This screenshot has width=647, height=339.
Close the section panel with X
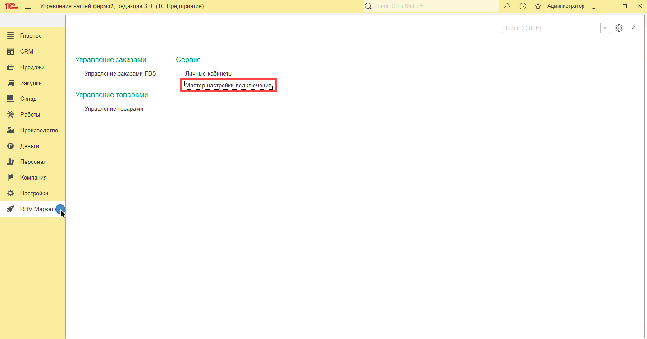click(x=633, y=28)
